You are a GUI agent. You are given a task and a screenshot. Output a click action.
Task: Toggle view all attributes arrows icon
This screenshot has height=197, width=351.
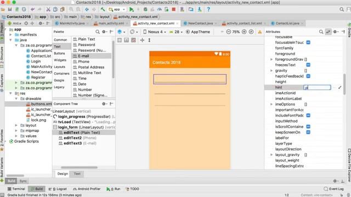pyautogui.click(x=328, y=32)
